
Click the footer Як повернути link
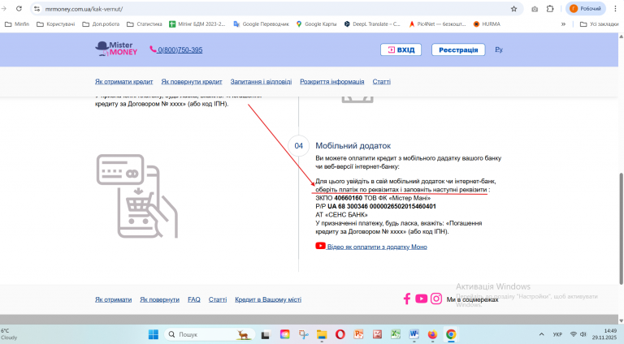point(159,299)
